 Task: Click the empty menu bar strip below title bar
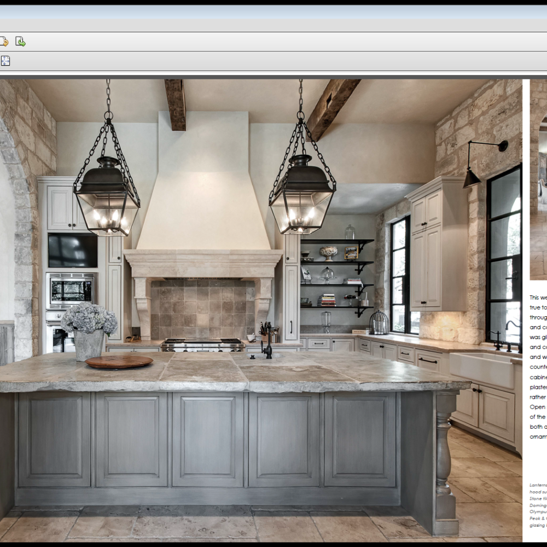(x=273, y=26)
